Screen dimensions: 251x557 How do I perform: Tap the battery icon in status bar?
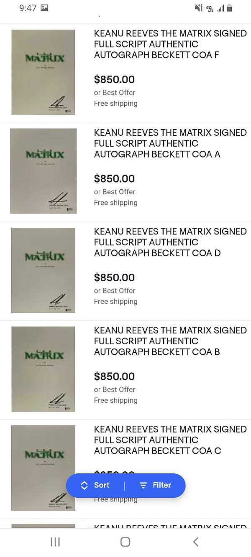pos(229,8)
